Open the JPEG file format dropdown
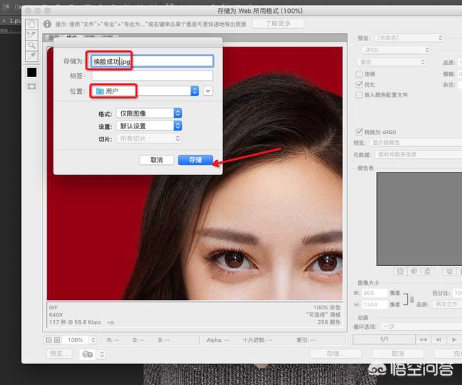Viewport: 462px width, 385px height. pyautogui.click(x=396, y=50)
